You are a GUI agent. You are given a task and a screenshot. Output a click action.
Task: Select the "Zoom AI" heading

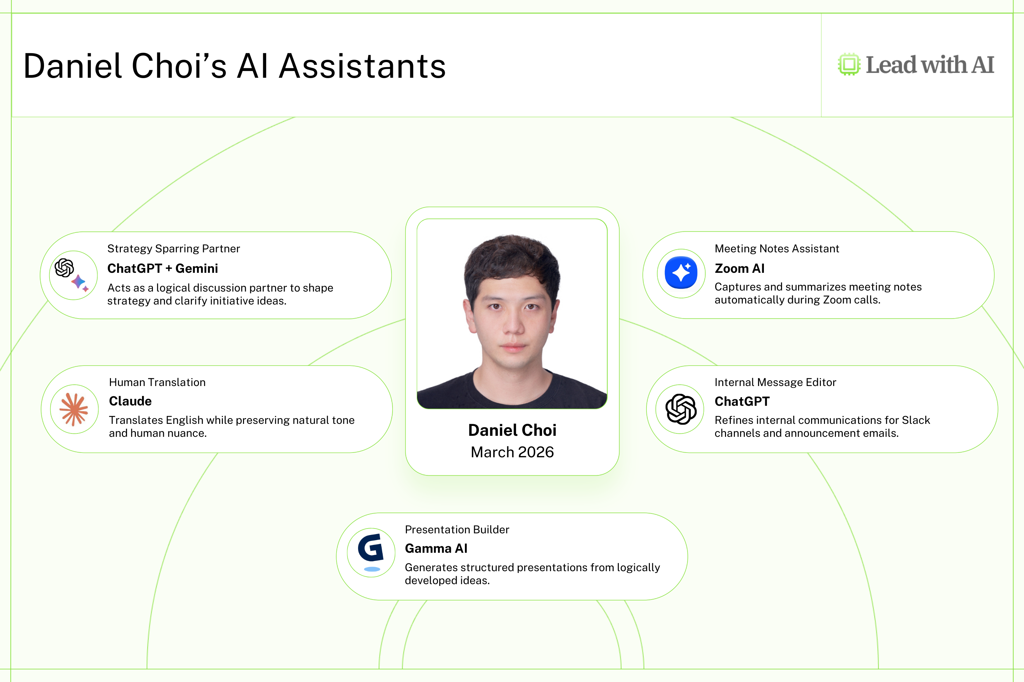click(x=739, y=268)
